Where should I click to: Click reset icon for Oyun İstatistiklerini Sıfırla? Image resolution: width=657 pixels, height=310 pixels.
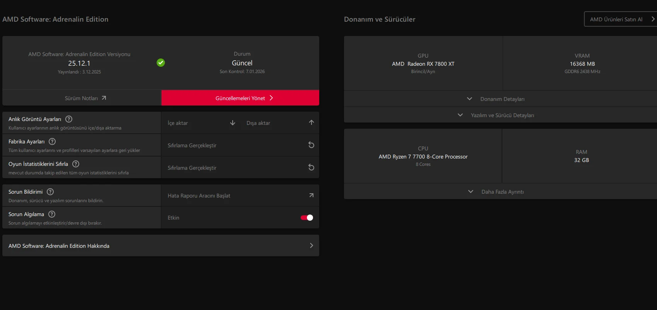point(311,167)
